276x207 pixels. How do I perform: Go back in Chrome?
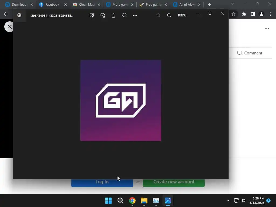[6, 14]
